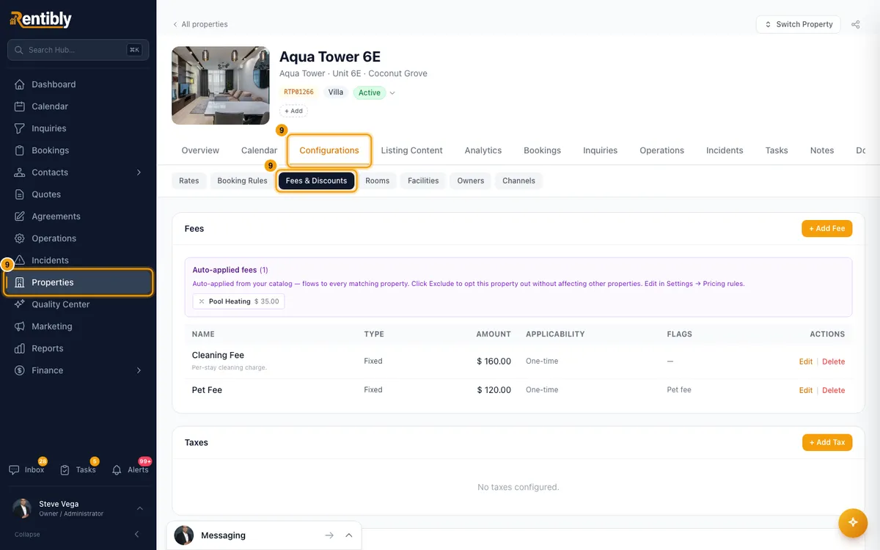The width and height of the screenshot is (880, 550).
Task: Click the Aqua Tower property photo
Action: pyautogui.click(x=221, y=86)
